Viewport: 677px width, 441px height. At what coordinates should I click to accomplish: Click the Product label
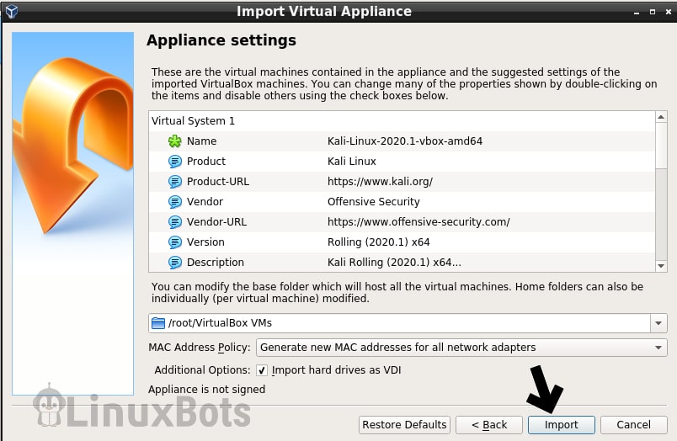206,162
